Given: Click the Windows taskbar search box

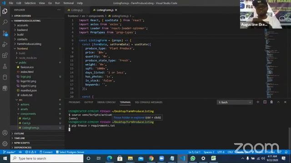Looking at the screenshot, I should pos(47,158).
